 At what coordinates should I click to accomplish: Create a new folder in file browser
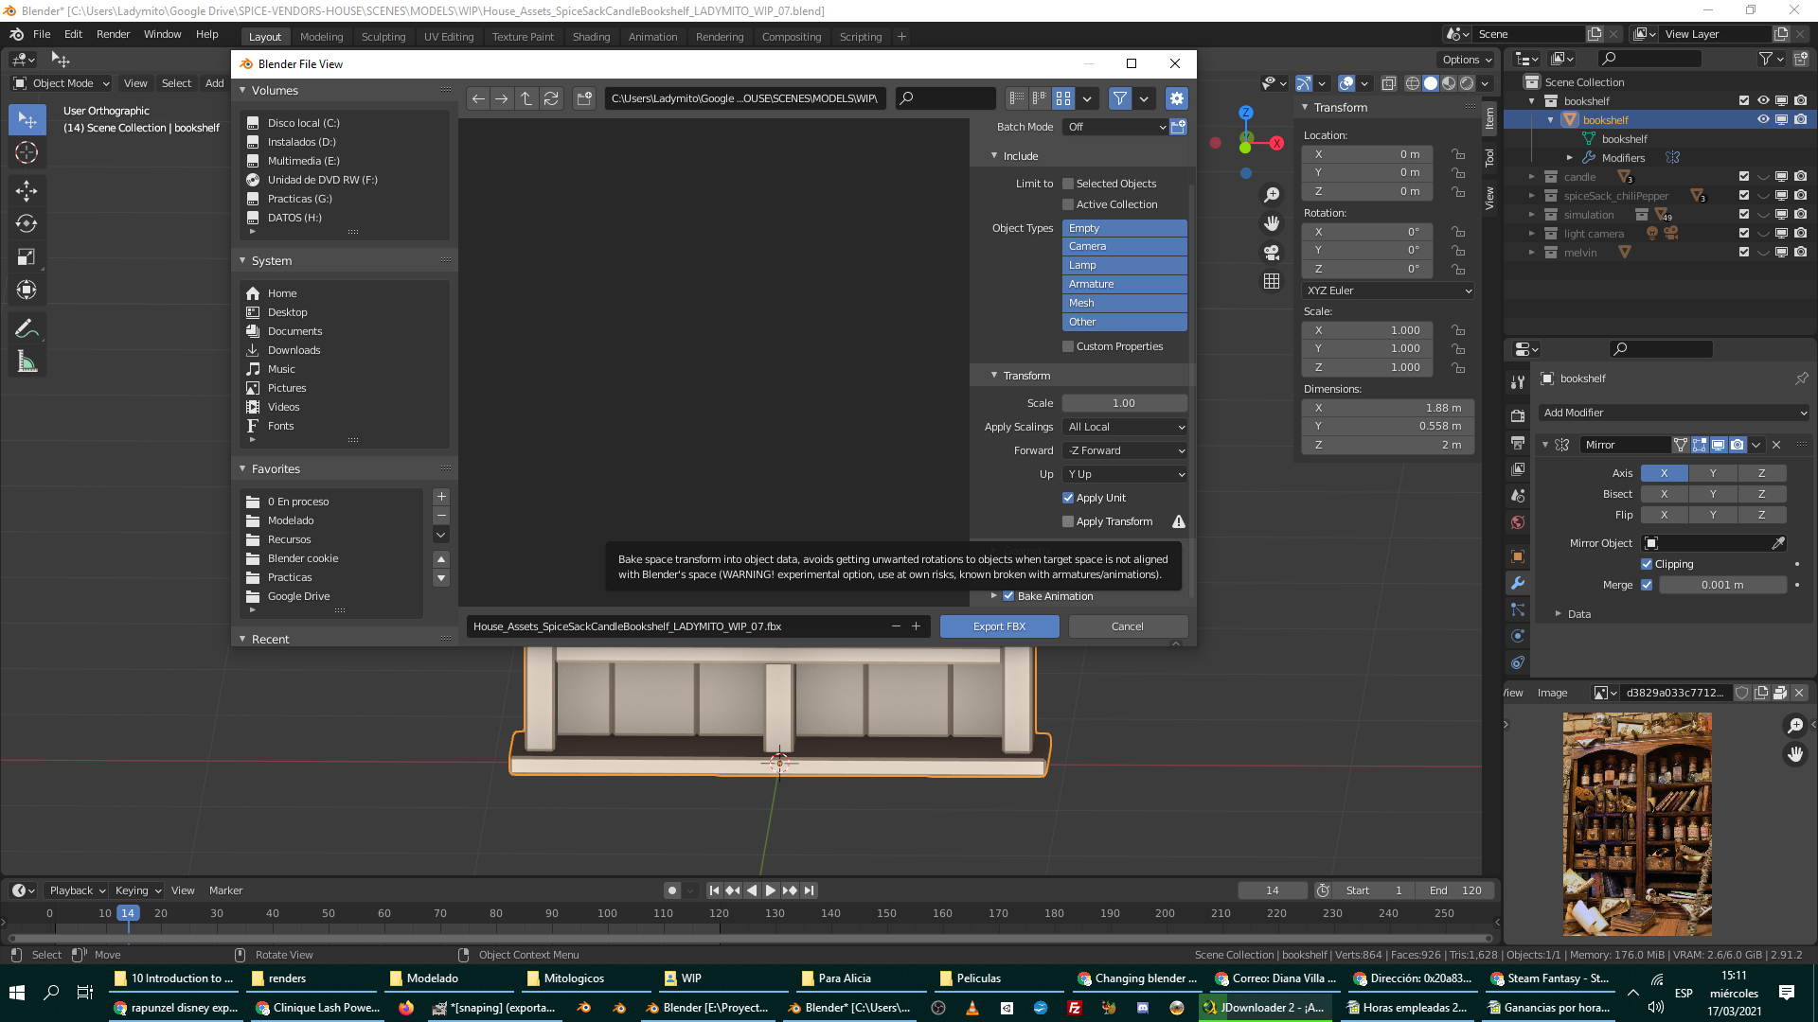click(584, 98)
